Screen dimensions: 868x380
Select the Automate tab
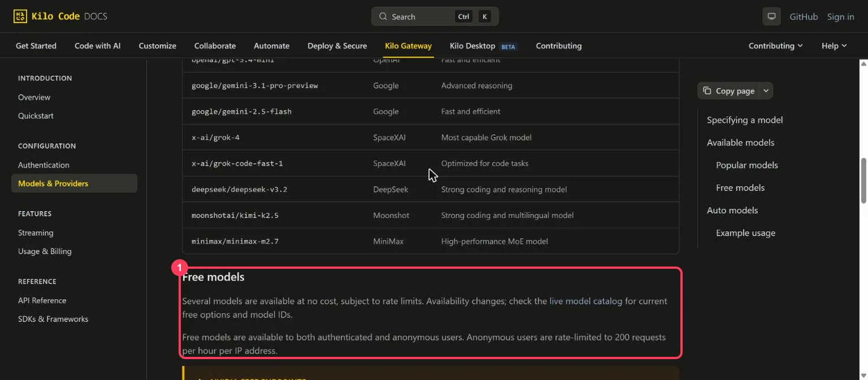(272, 46)
